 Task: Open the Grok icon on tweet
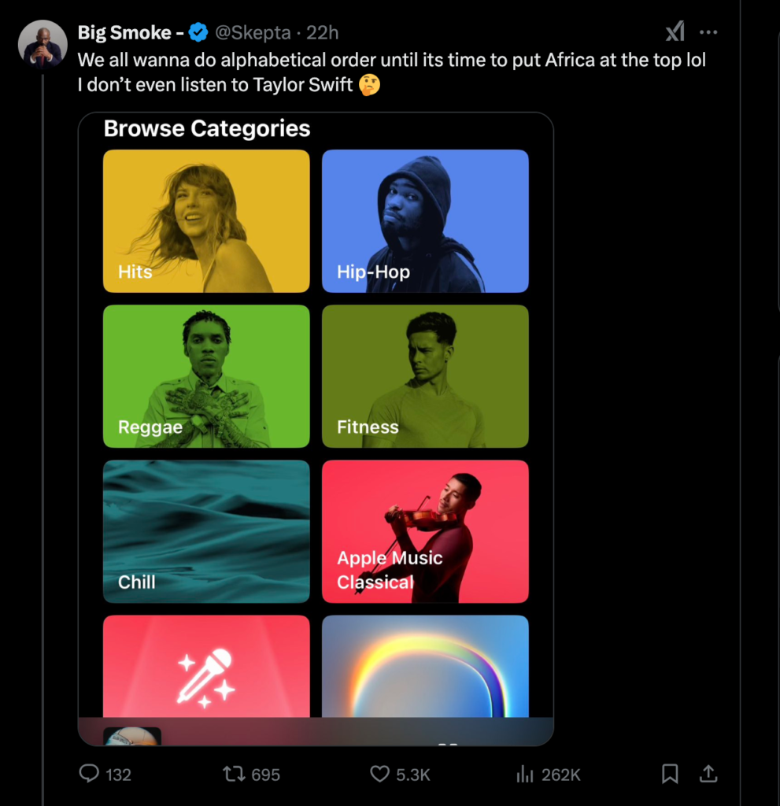(x=675, y=32)
